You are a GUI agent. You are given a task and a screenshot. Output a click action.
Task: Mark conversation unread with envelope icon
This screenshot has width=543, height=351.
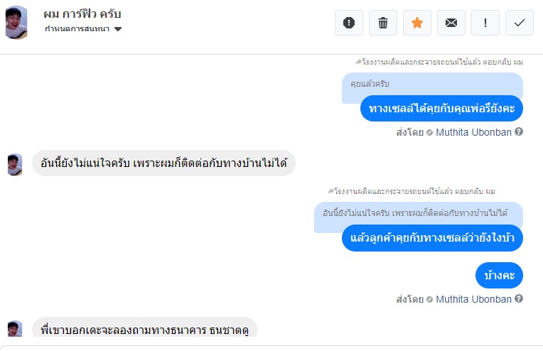click(451, 23)
